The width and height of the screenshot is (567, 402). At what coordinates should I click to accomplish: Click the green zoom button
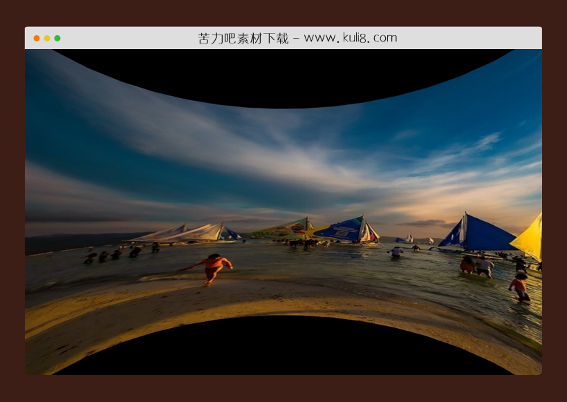(56, 37)
